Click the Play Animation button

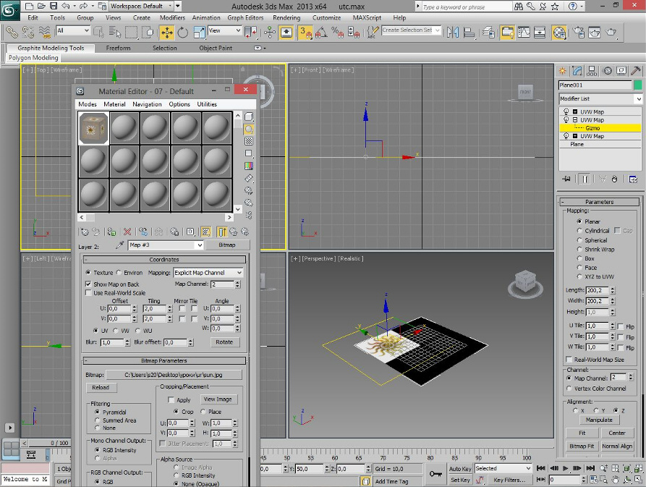tap(566, 468)
